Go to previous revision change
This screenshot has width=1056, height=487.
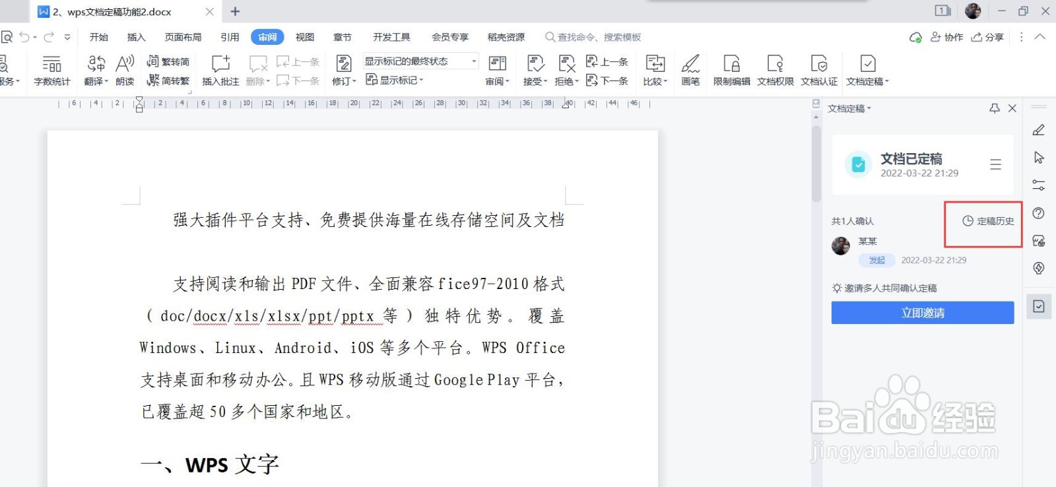click(x=607, y=61)
